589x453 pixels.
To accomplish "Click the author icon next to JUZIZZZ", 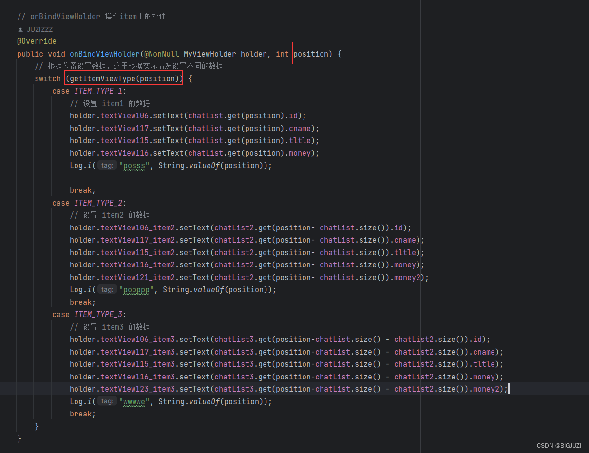I will [x=20, y=29].
